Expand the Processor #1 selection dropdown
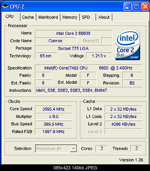This screenshot has height=171, width=150. tap(73, 148)
